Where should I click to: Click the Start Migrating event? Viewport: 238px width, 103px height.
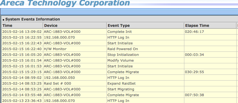pos(121,89)
